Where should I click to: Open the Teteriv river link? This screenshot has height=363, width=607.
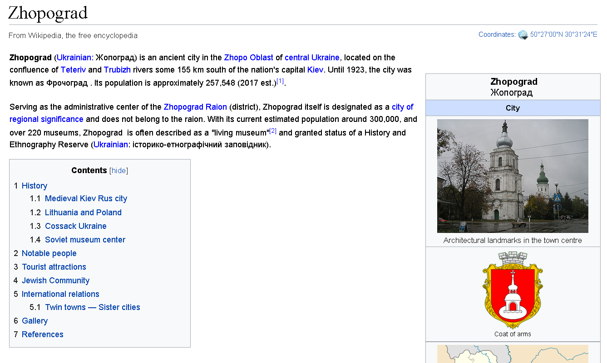[73, 70]
